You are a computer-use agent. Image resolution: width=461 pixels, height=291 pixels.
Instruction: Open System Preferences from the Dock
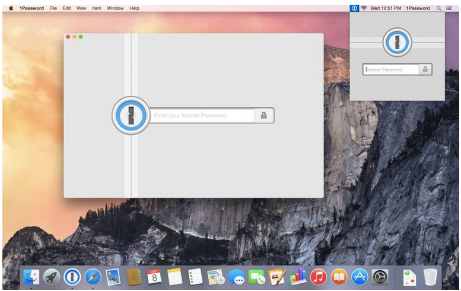click(x=380, y=277)
